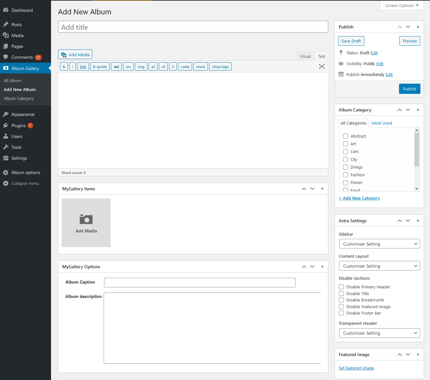Viewport: 430px width, 380px height.
Task: Click the Settings sliders icon
Action: 6,158
